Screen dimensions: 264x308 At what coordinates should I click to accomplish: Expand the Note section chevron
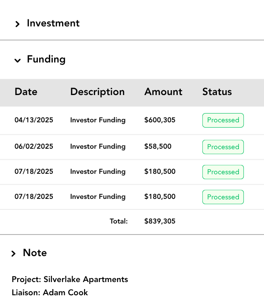pyautogui.click(x=14, y=253)
